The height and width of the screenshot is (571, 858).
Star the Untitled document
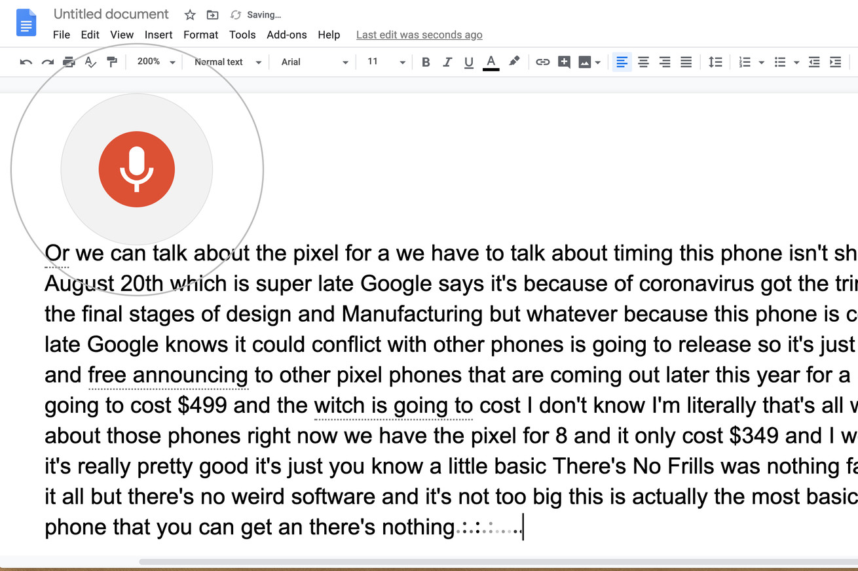tap(190, 15)
